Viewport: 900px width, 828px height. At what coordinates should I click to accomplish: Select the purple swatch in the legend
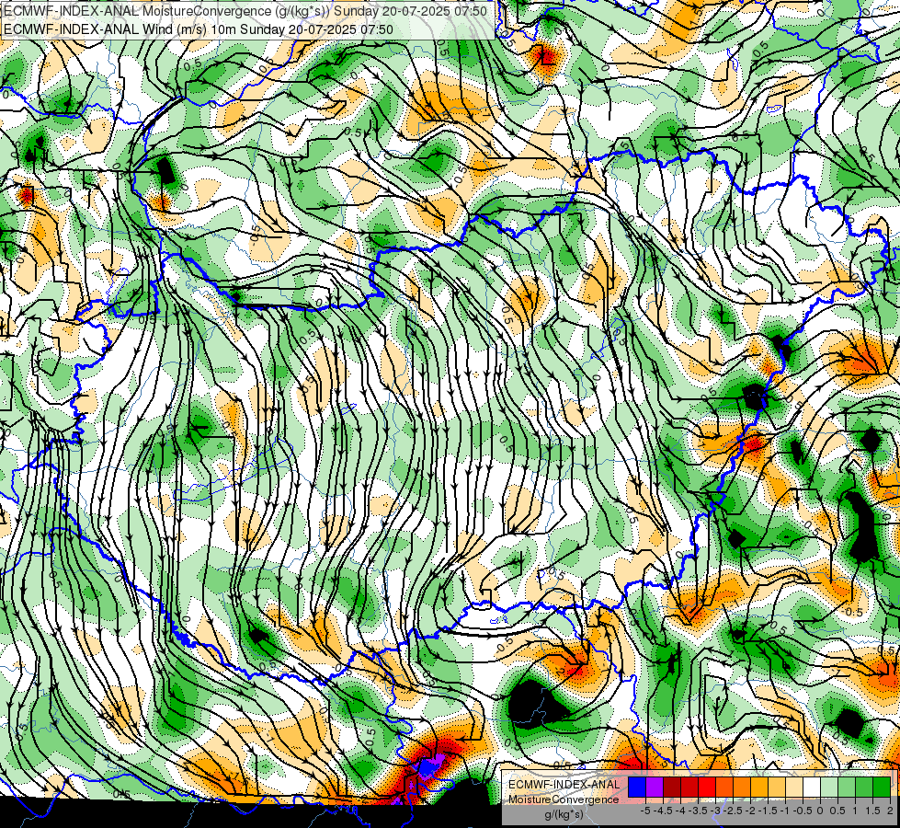(655, 788)
